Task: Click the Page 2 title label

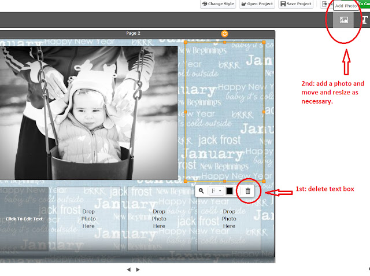Action: coord(133,34)
